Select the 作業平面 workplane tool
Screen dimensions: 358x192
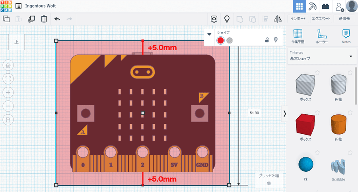click(298, 36)
